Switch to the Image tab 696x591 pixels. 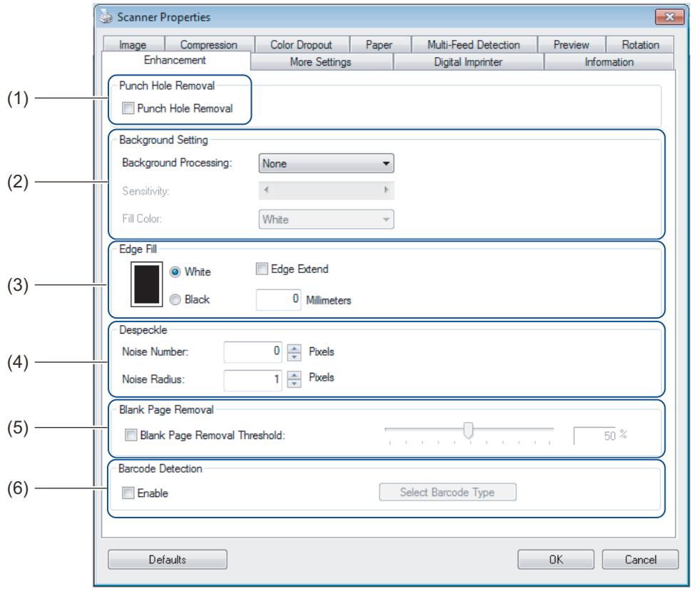[133, 44]
